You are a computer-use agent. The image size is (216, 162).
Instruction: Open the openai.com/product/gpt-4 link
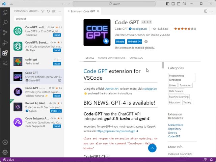117,131
